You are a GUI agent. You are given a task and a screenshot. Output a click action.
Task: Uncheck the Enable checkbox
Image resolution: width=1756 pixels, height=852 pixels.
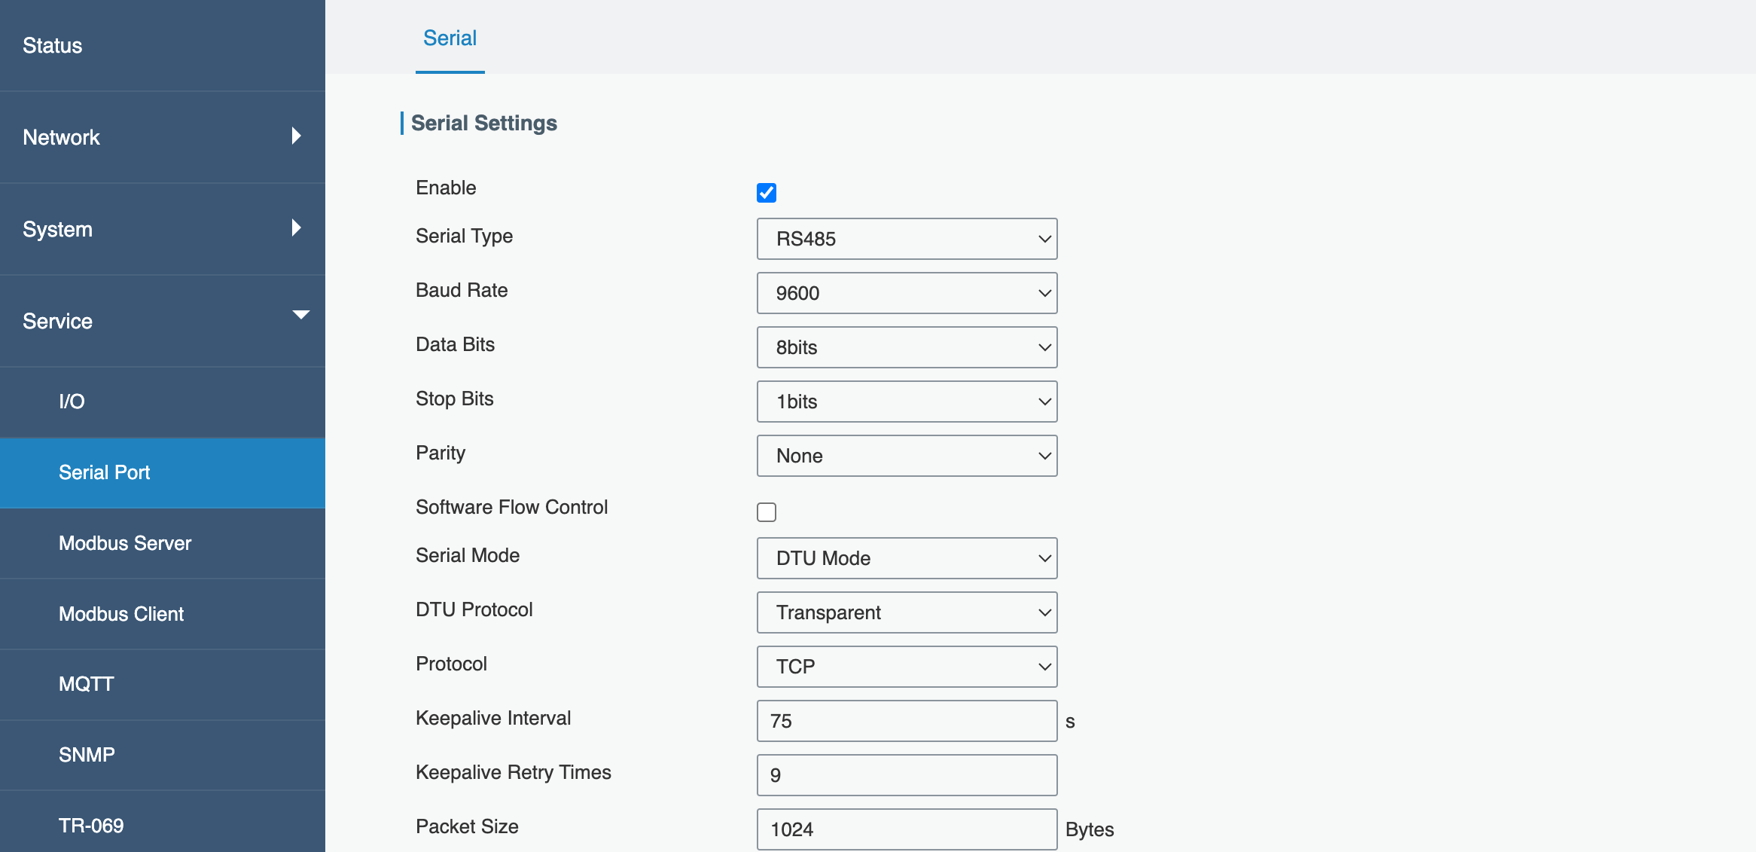pyautogui.click(x=767, y=193)
